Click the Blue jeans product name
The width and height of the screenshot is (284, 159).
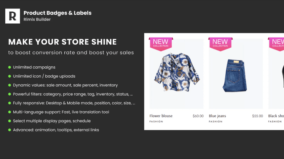[217, 116]
